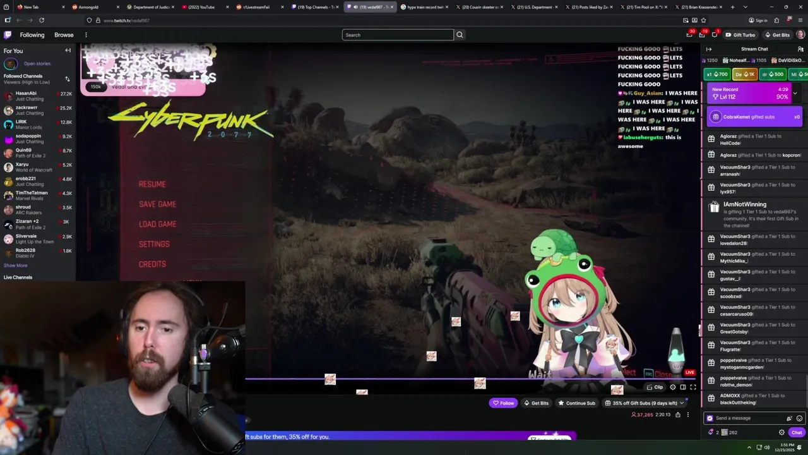Open the user avatar menu
The width and height of the screenshot is (808, 455).
(800, 35)
